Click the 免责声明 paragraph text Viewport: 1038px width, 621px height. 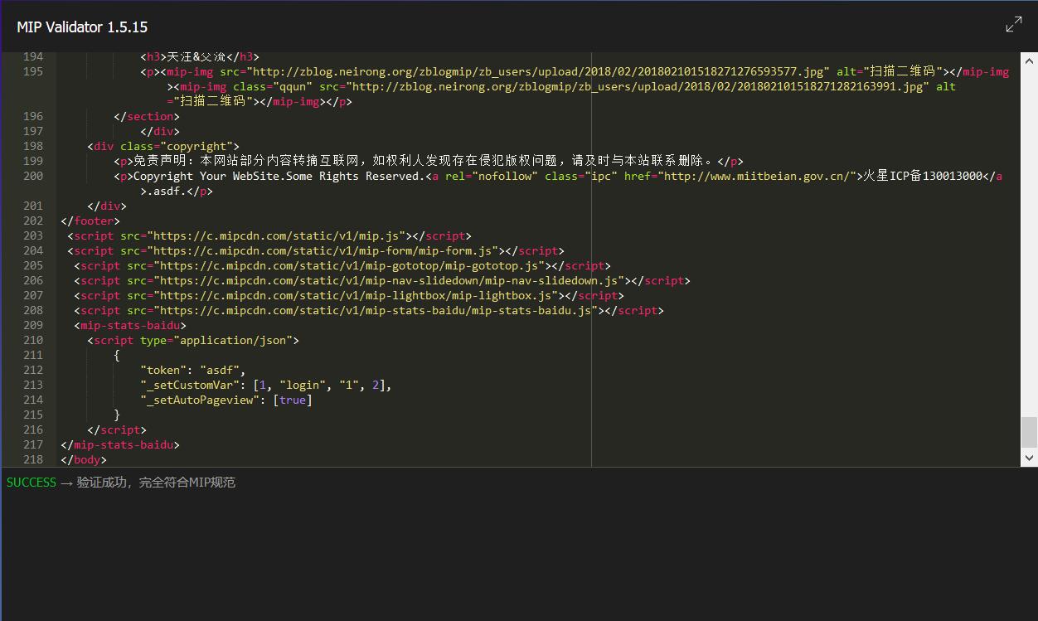tap(424, 162)
